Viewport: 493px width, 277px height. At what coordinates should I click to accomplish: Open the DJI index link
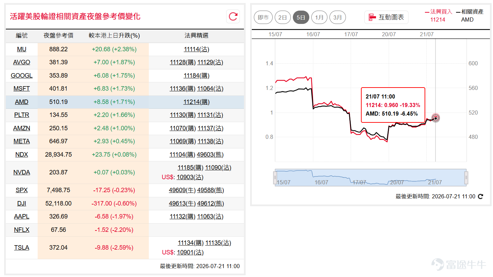22,203
